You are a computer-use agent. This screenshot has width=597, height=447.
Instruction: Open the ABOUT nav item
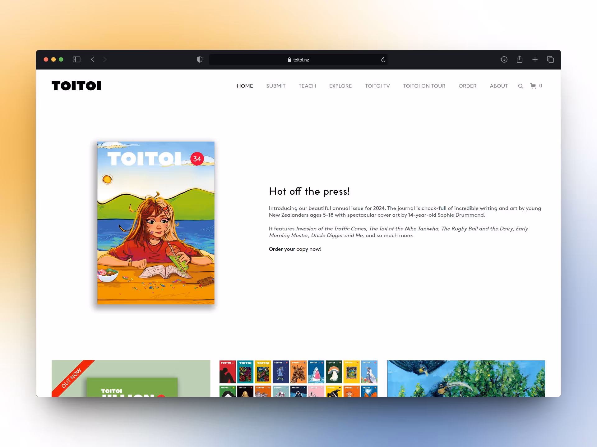(x=499, y=86)
